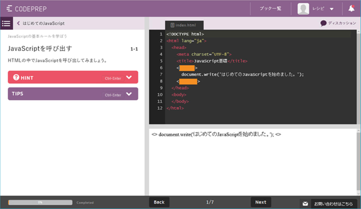361x209 pixels.
Task: Click the user avatar picture
Action: click(x=303, y=9)
